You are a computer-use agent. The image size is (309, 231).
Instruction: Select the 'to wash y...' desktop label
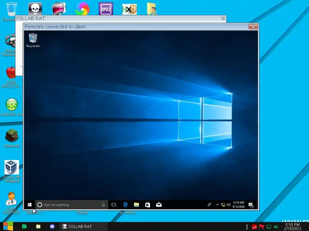[129, 213]
